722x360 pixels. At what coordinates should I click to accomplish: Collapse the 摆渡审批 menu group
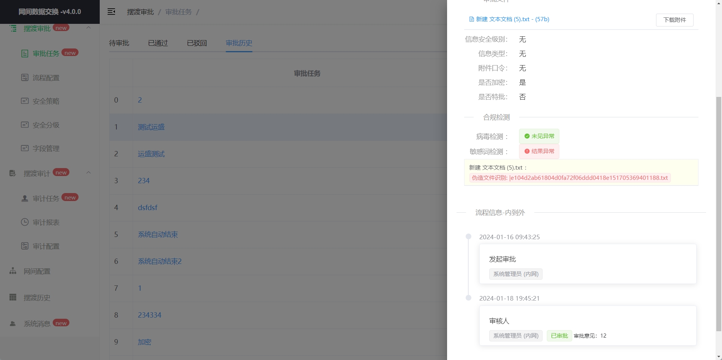(88, 28)
